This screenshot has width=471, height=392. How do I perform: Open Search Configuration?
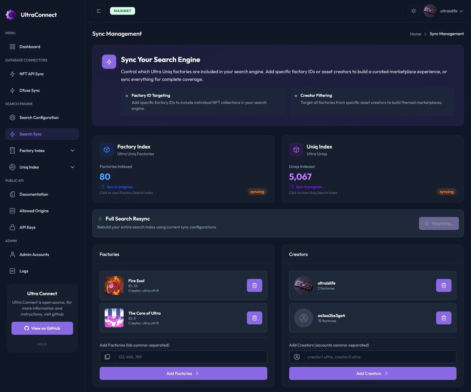[x=38, y=117]
